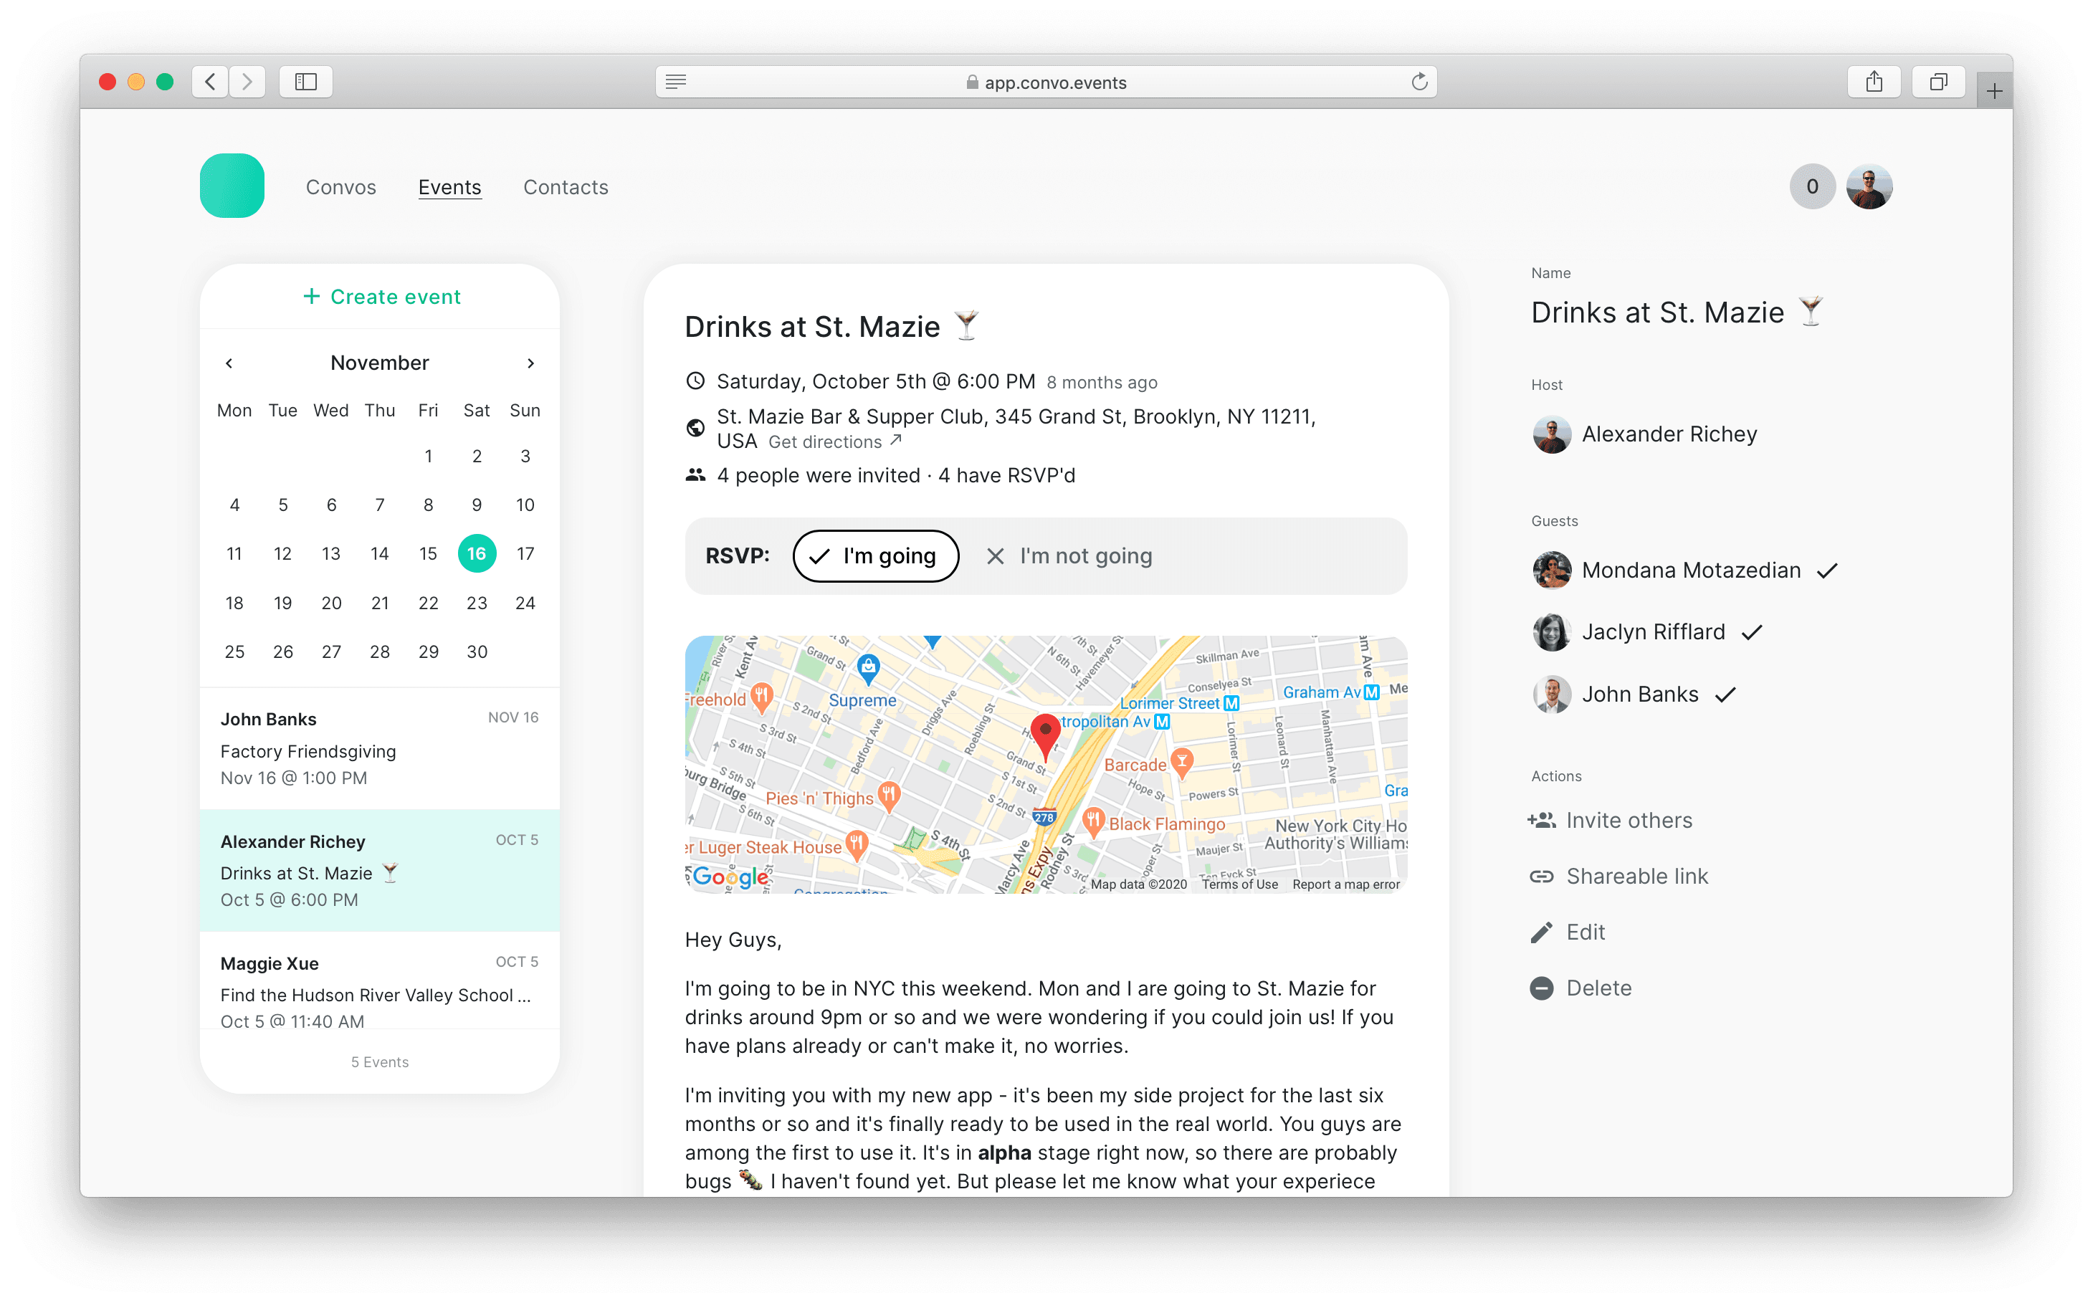The width and height of the screenshot is (2093, 1303).
Task: Open host Alexander Richey's profile
Action: (1644, 434)
